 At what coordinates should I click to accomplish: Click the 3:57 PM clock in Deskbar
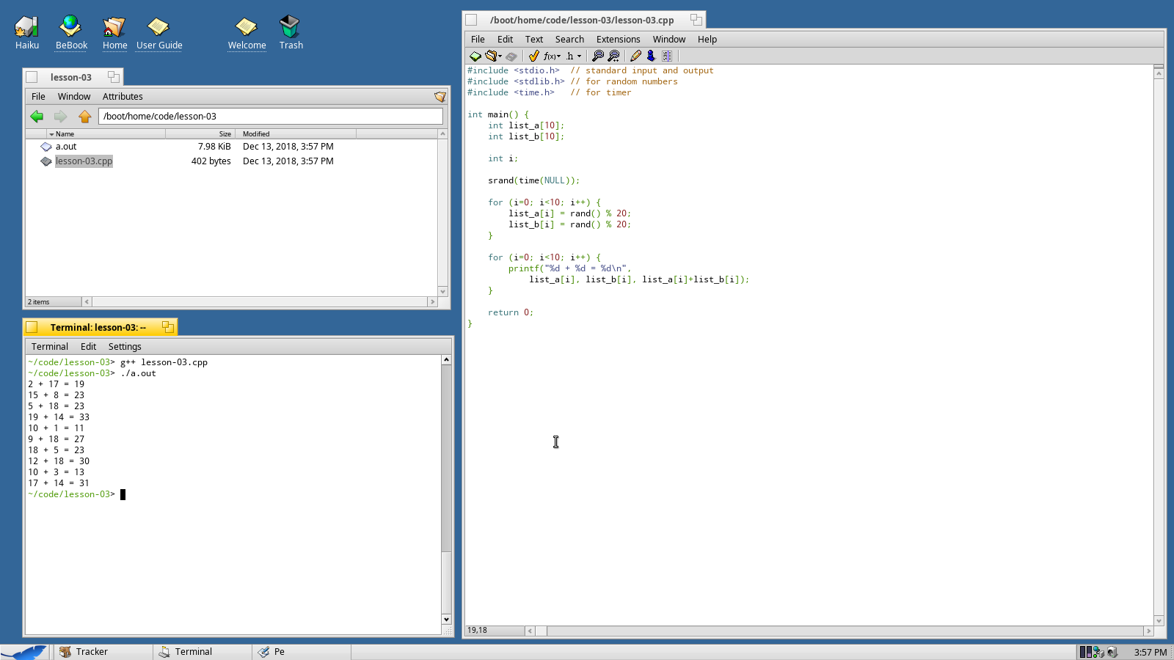1150,652
